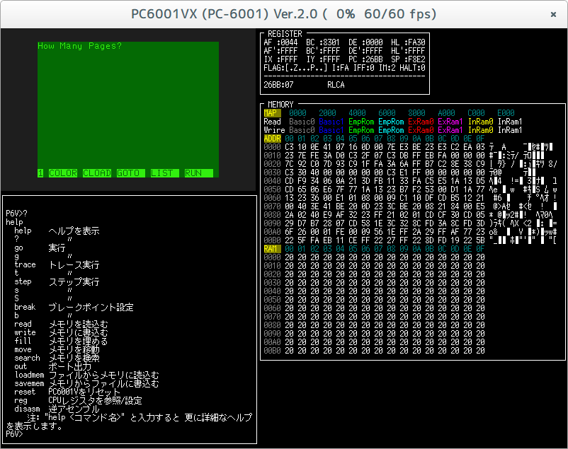Click the 'How Many Pages?' prompt text
The width and height of the screenshot is (568, 449).
[80, 46]
